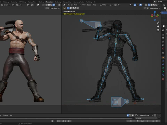Open the UV Editing workspace tab

click(x=23, y=2)
